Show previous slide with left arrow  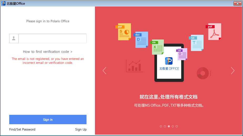(104, 71)
